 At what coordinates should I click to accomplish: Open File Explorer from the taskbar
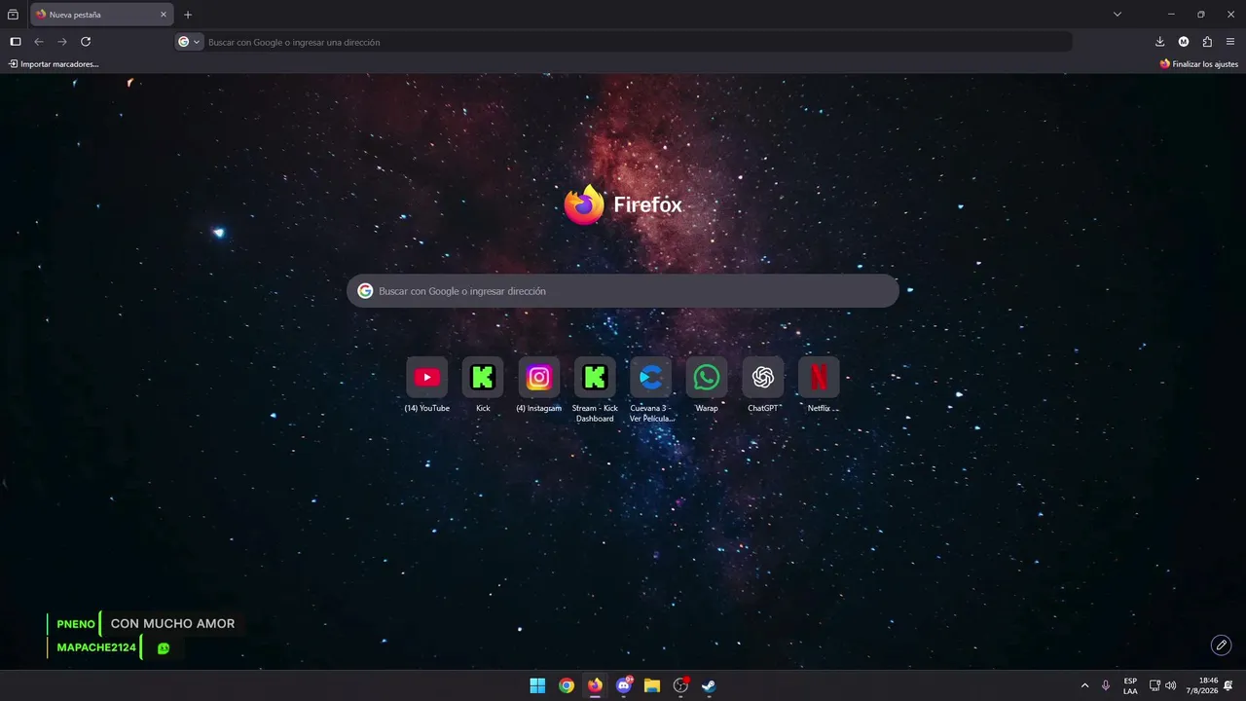click(x=652, y=685)
